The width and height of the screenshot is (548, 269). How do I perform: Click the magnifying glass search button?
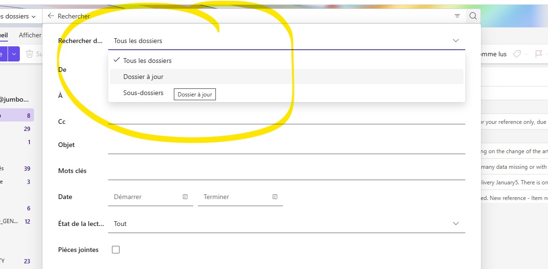pyautogui.click(x=473, y=16)
